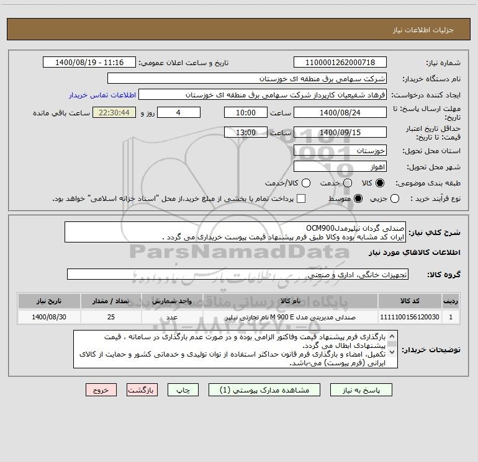The image size is (478, 462).
Task: Click the request creator فرهاد شفیعیان field
Action: click(263, 95)
